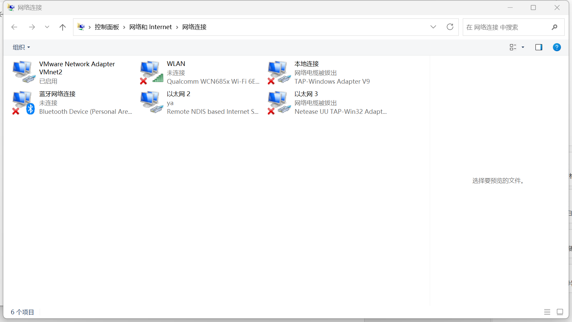Navigate back to the previous page
572x322 pixels.
pyautogui.click(x=14, y=27)
